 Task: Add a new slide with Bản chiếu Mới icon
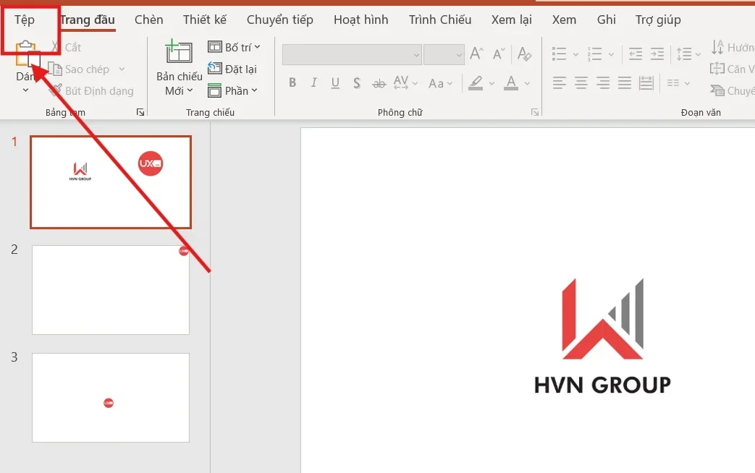pyautogui.click(x=179, y=51)
